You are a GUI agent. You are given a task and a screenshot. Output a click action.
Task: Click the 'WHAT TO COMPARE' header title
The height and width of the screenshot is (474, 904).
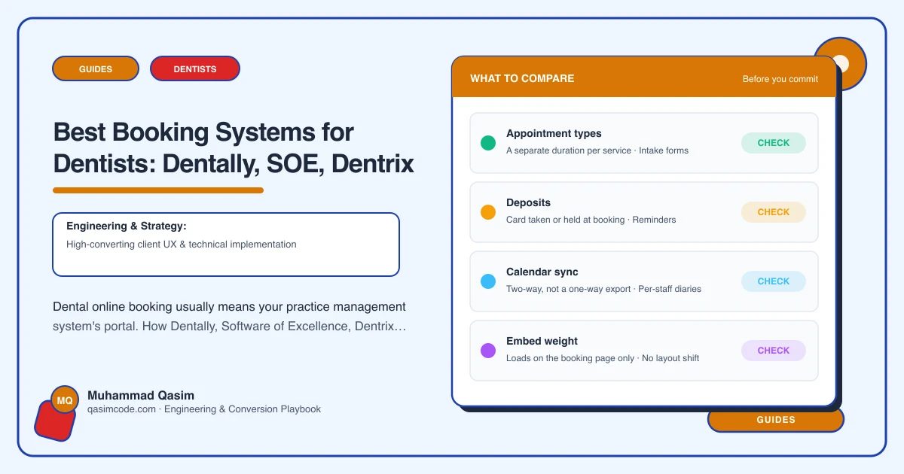click(522, 78)
